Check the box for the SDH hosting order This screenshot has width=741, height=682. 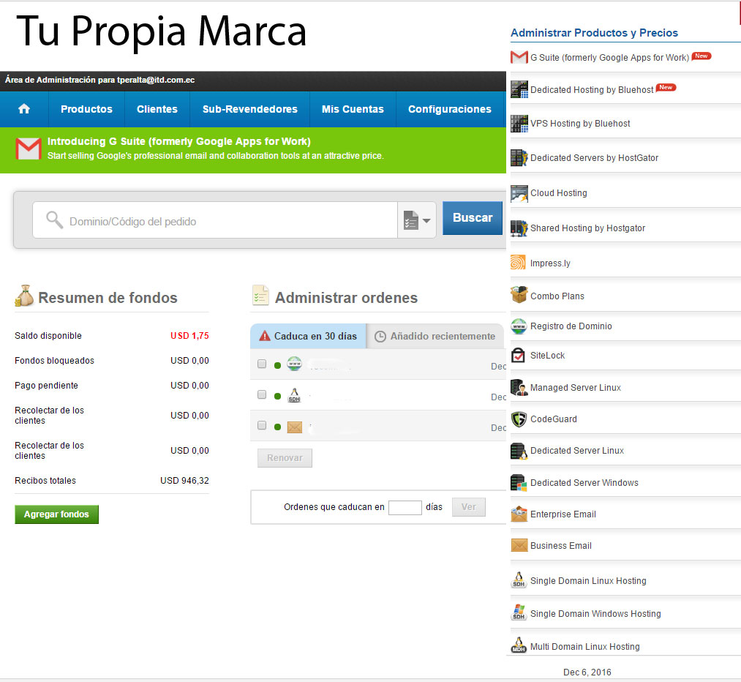(x=262, y=394)
